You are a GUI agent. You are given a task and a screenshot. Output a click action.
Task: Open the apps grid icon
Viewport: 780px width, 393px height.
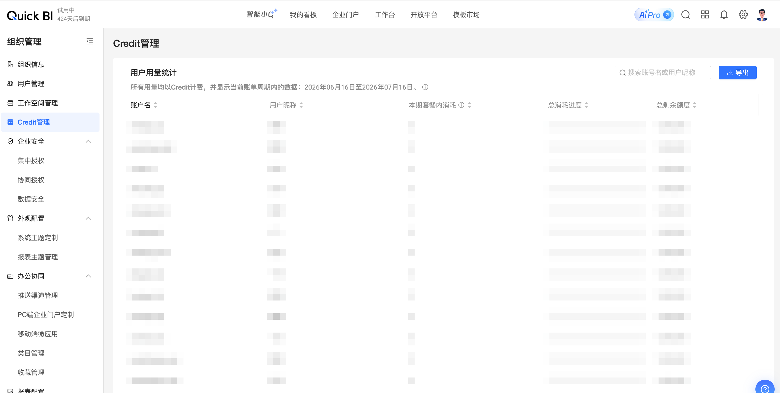pyautogui.click(x=705, y=14)
